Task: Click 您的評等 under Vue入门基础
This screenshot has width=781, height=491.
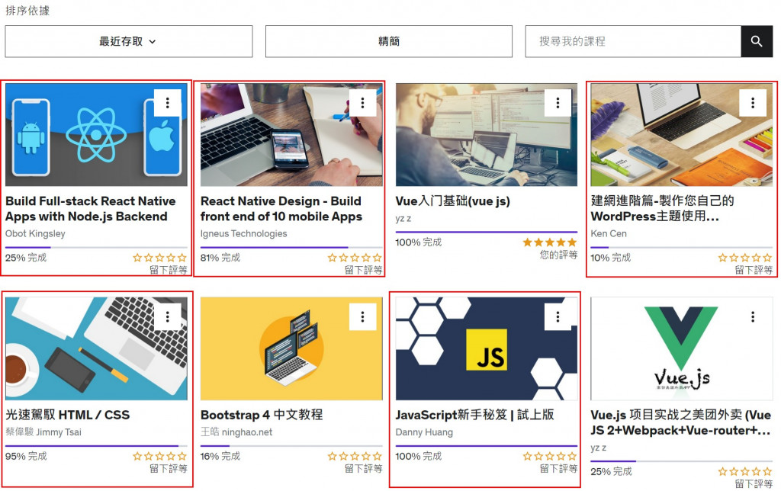Action: pyautogui.click(x=559, y=255)
